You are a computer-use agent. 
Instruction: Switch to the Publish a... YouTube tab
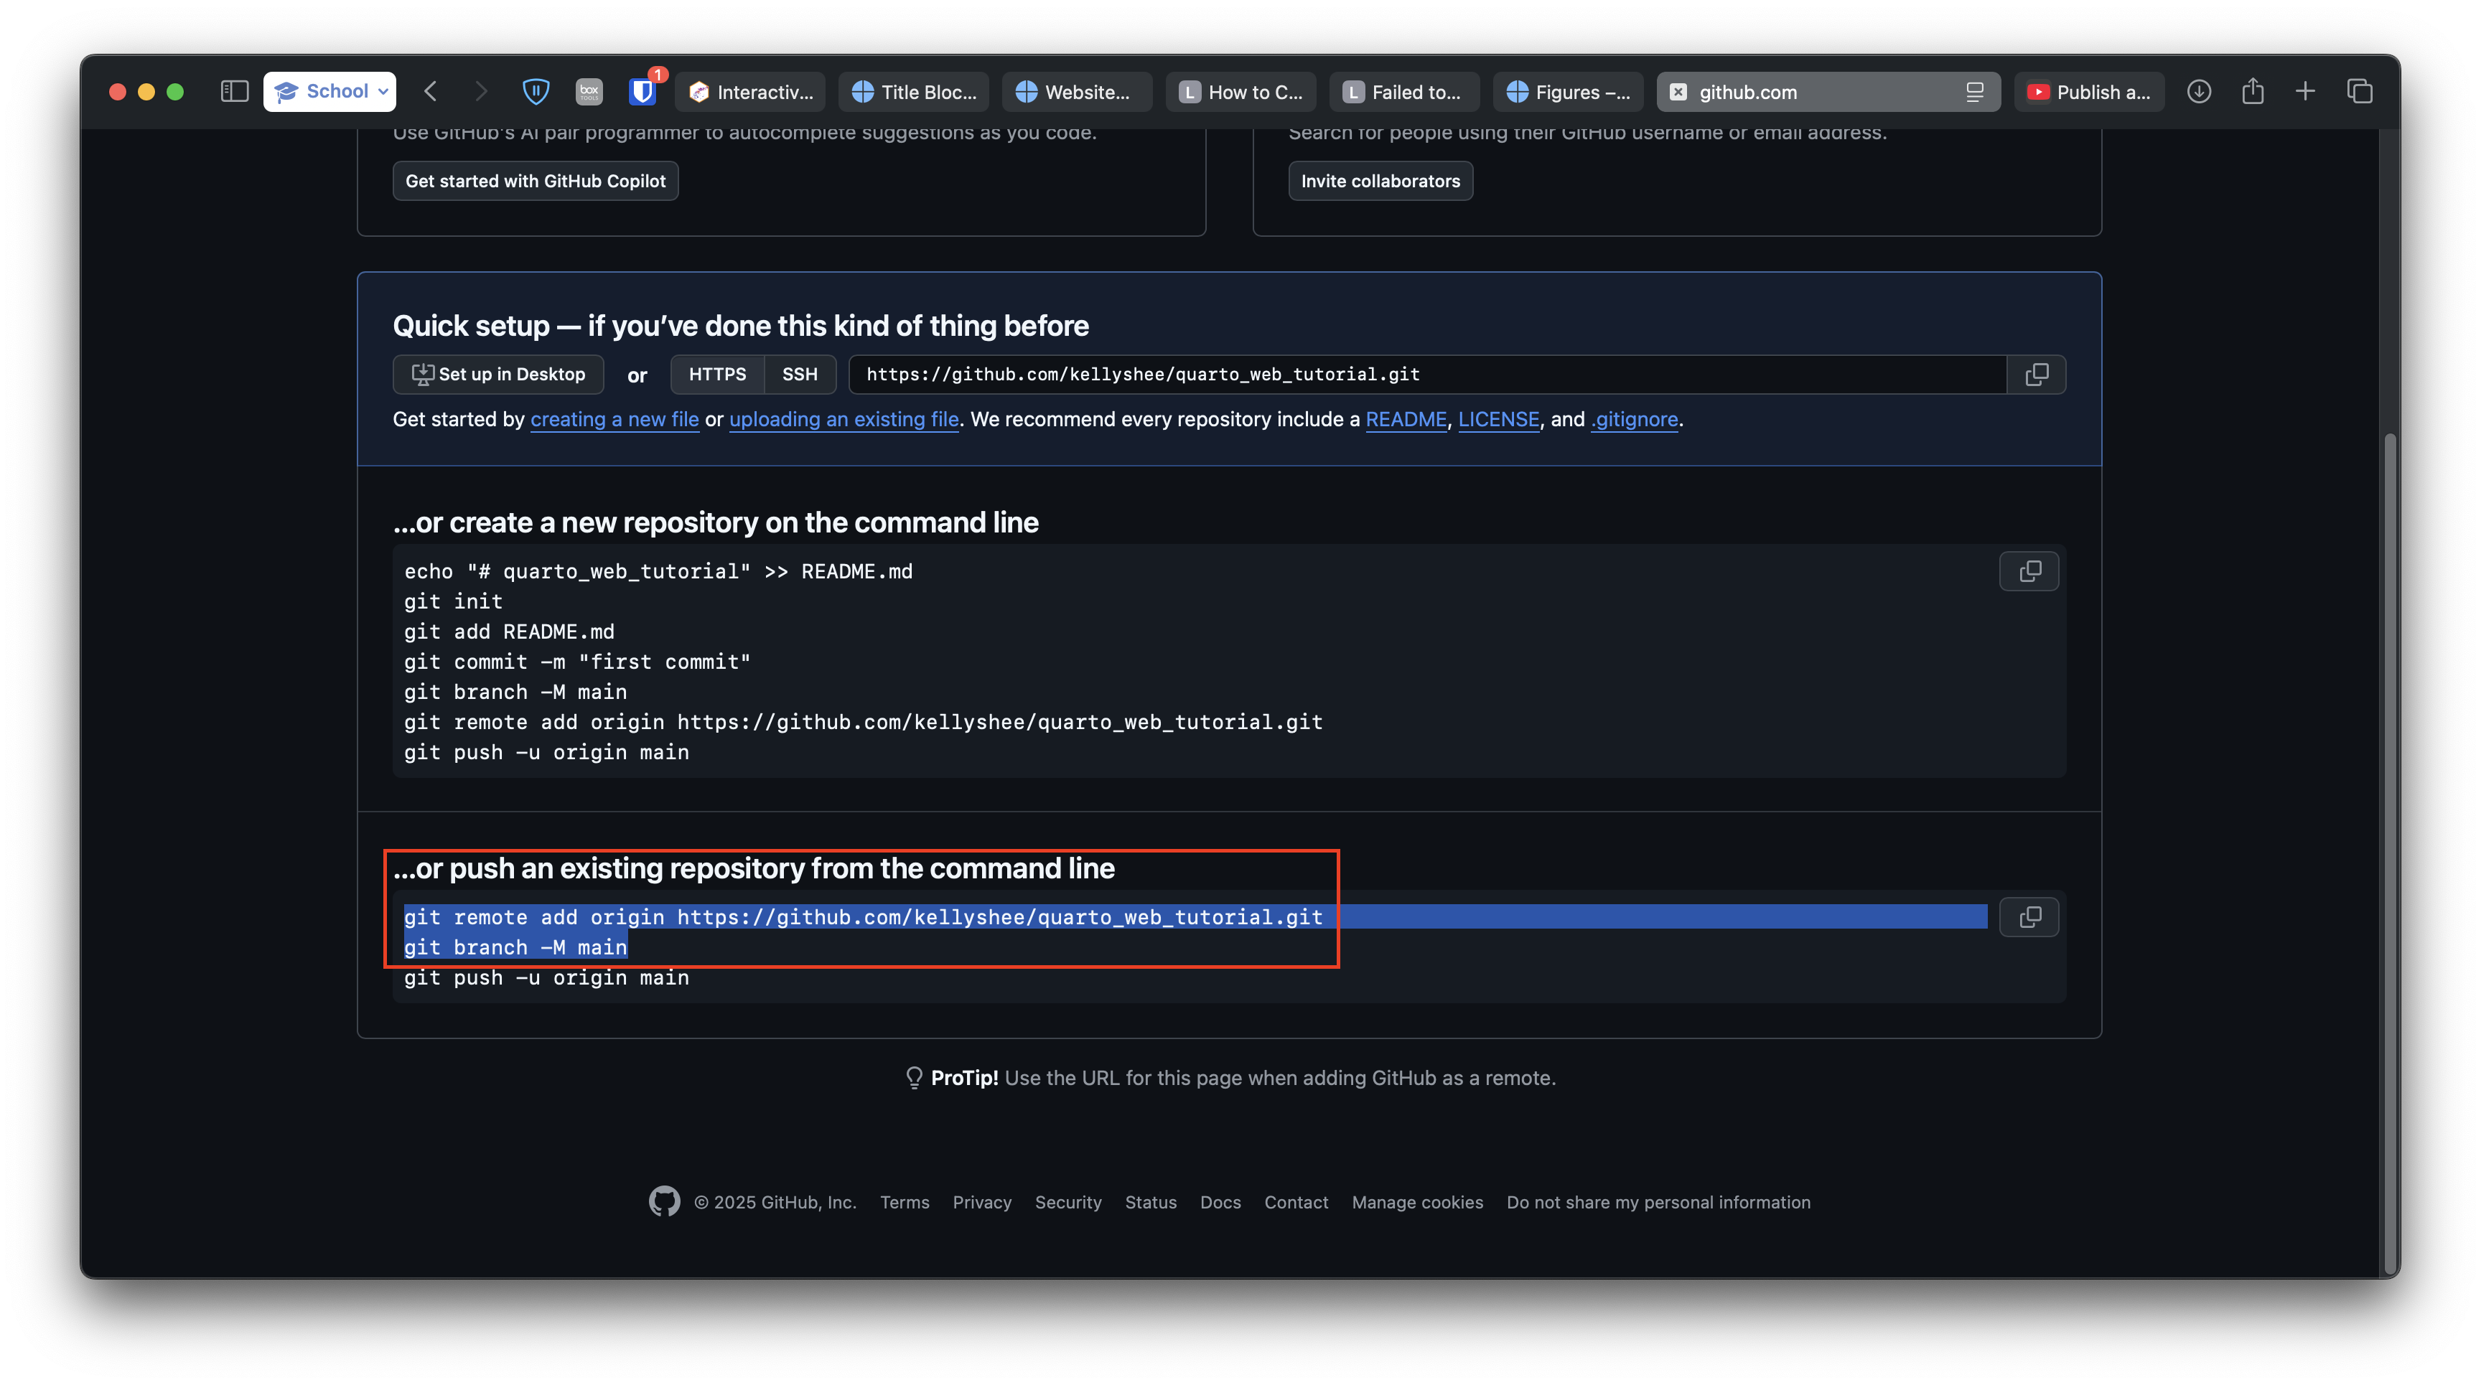tap(2090, 93)
